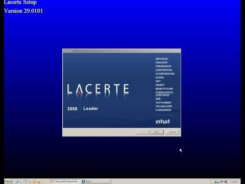Click the TAX PLANNER module text
Image resolution: width=245 pixels, height=184 pixels.
(x=163, y=103)
